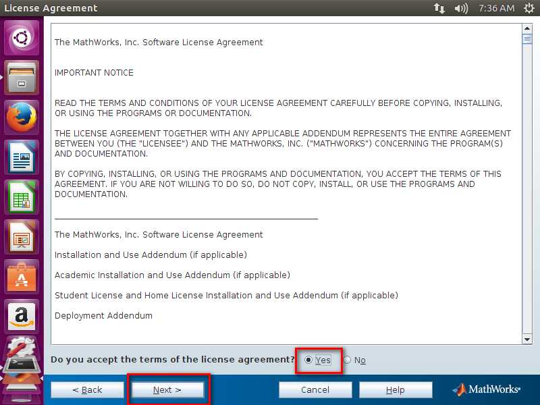Viewport: 540px width, 405px height.
Task: Open LibreOffice Impress from the dock
Action: tap(22, 238)
